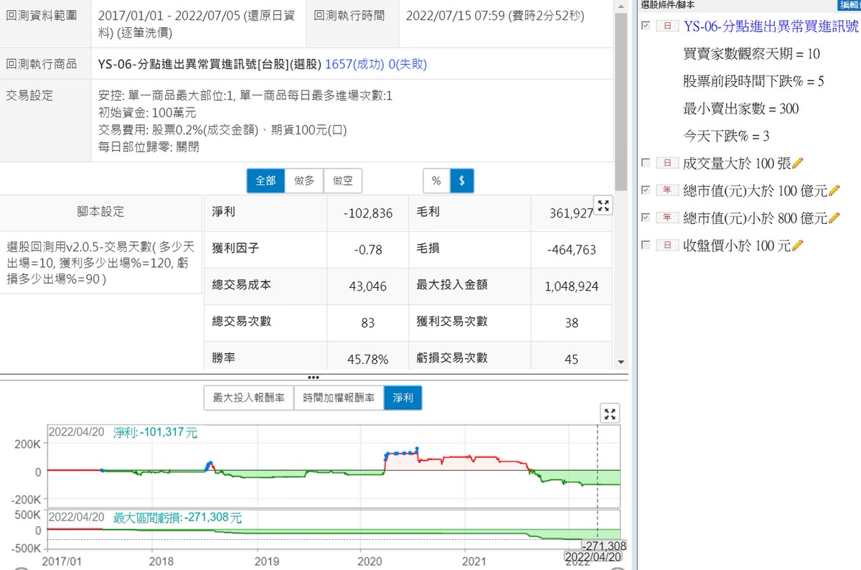Enable the 成交量大於 100 張 checkbox
This screenshot has height=570, width=861.
646,163
